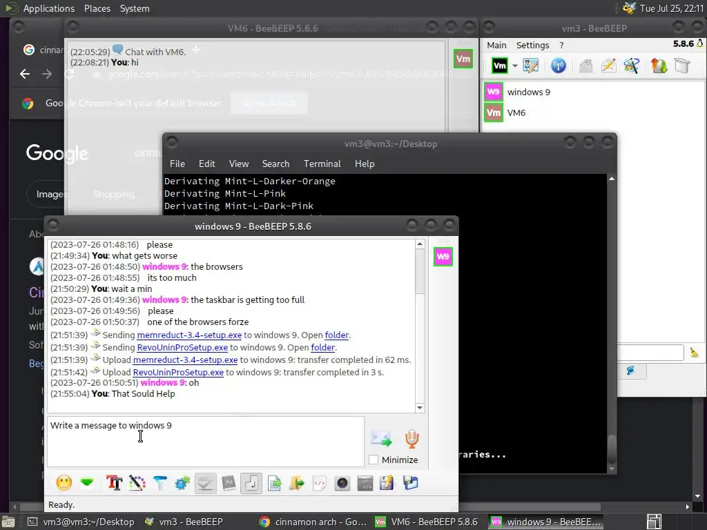This screenshot has height=530, width=707.
Task: Click broom clear icon beside search field
Action: coord(694,353)
